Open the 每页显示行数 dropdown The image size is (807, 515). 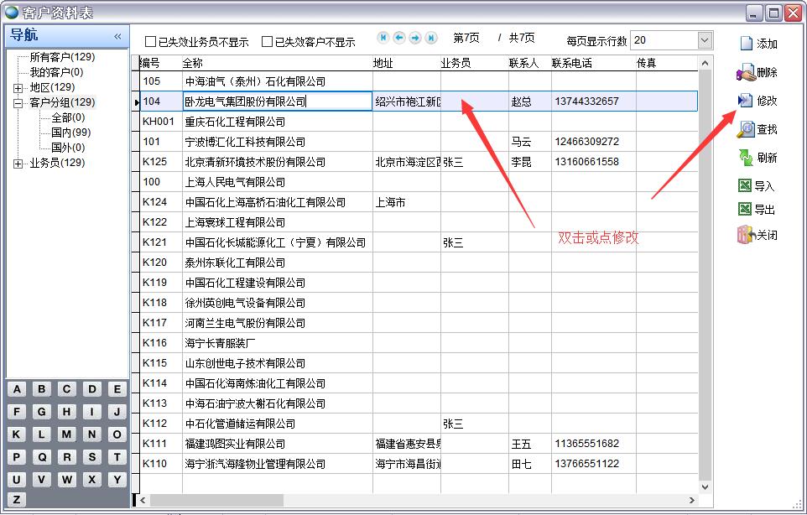[x=704, y=40]
